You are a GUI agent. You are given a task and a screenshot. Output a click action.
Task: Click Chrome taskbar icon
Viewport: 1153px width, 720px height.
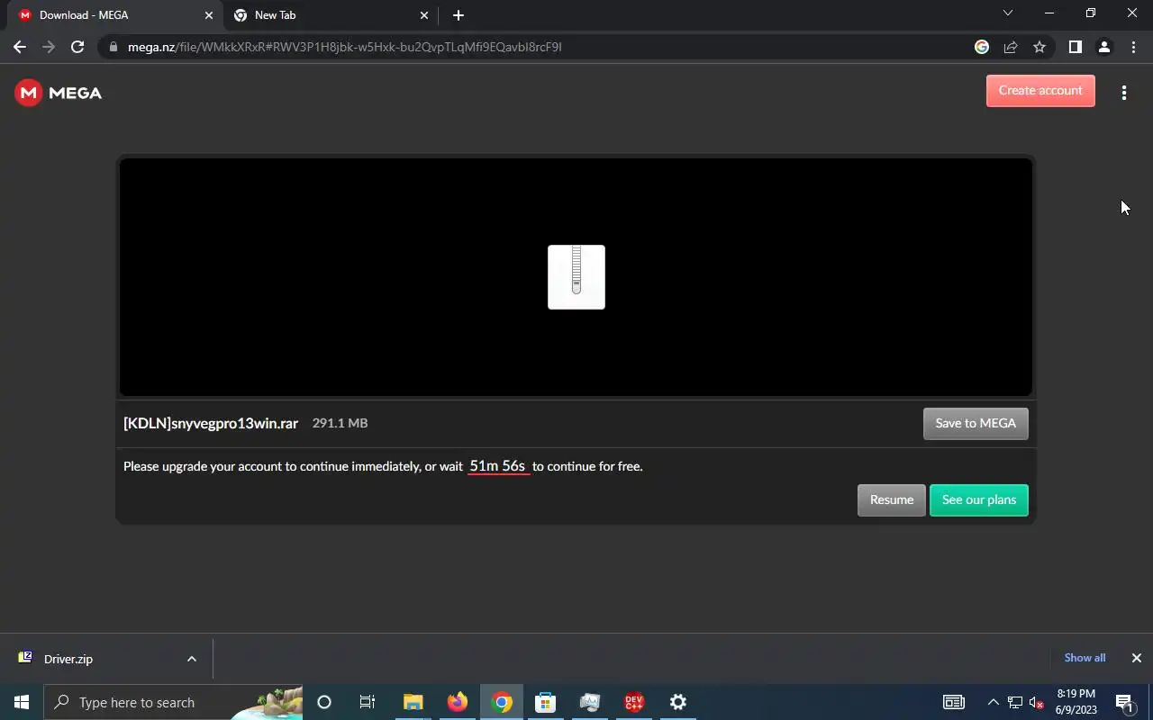pyautogui.click(x=502, y=702)
